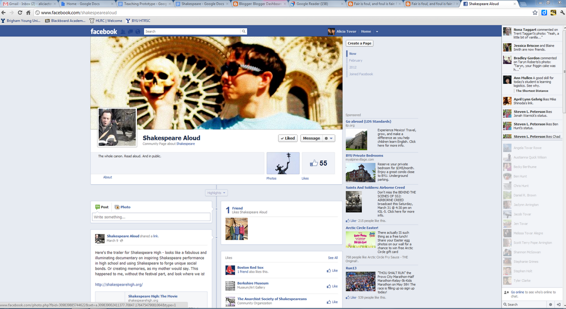This screenshot has height=309, width=566.
Task: Toggle the Liked button
Action: pos(288,138)
